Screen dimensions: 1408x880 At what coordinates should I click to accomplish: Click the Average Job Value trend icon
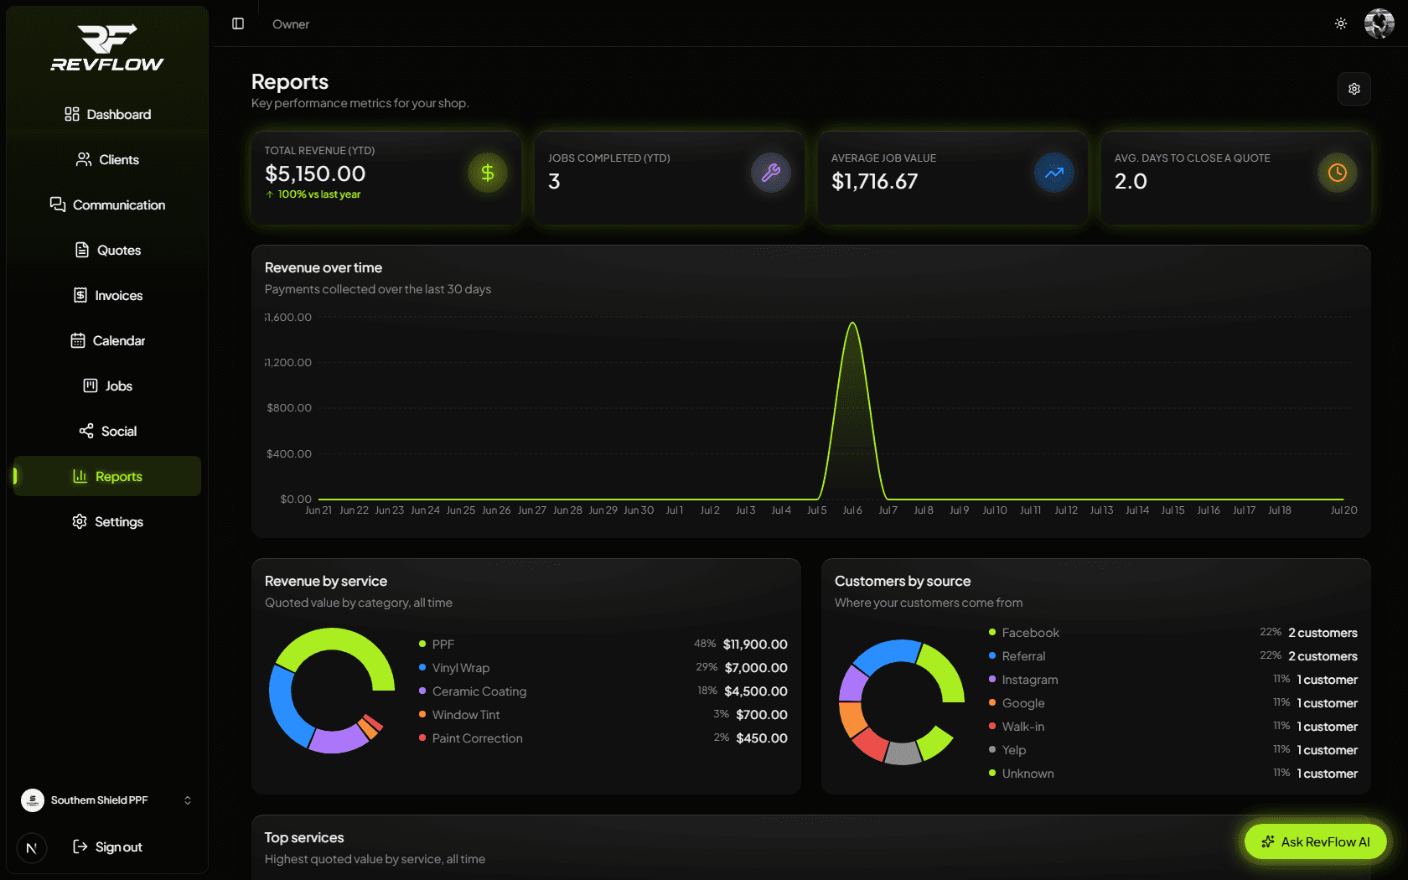click(x=1054, y=173)
